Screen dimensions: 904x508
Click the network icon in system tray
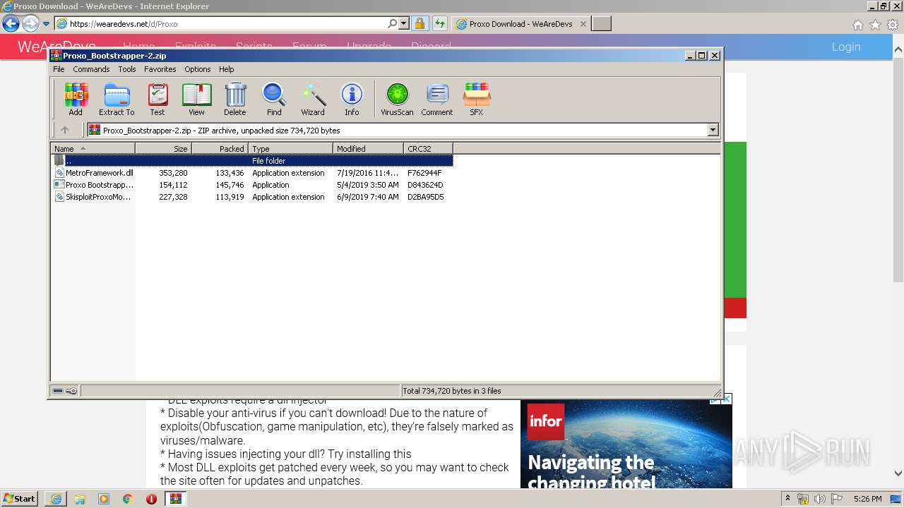click(x=804, y=499)
